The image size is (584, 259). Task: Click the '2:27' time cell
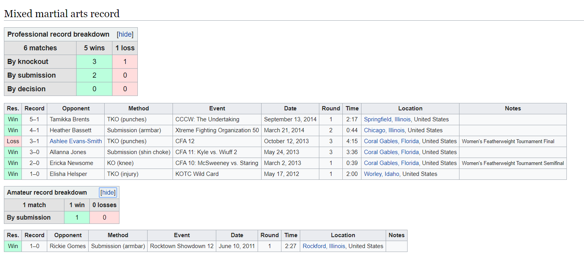pos(291,246)
